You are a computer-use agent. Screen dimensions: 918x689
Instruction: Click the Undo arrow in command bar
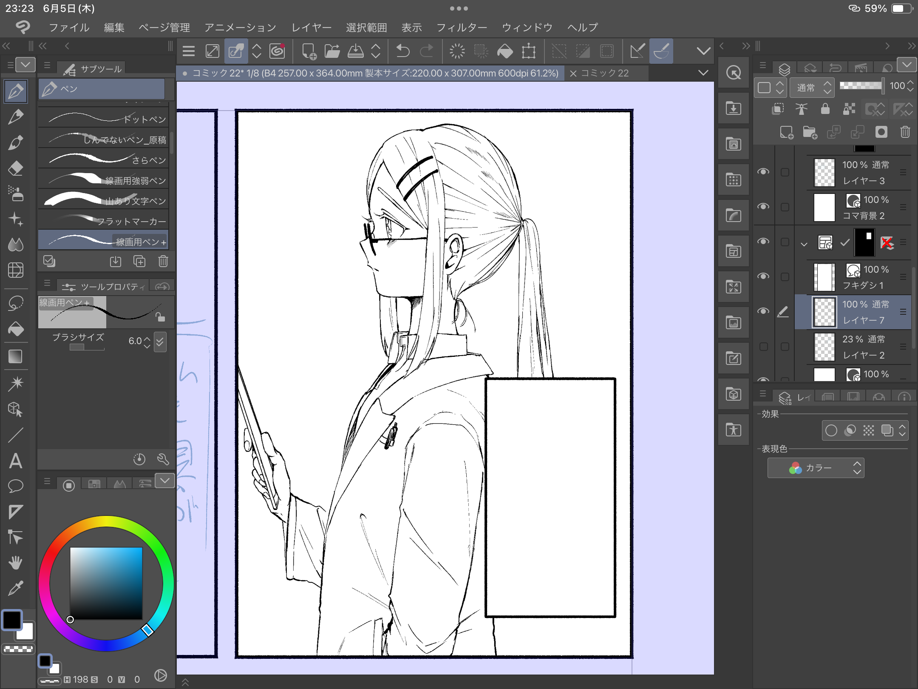click(402, 51)
